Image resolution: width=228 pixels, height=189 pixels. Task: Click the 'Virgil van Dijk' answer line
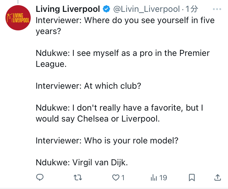tap(82, 162)
